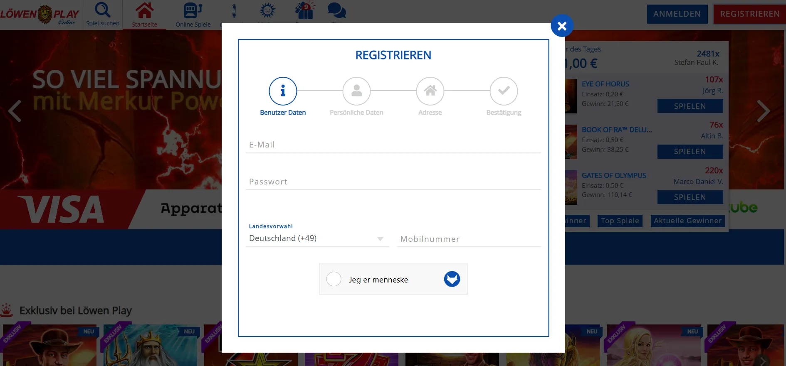Viewport: 786px width, 366px height.
Task: Switch to the Aktuelle Gewinner tab
Action: (687, 221)
